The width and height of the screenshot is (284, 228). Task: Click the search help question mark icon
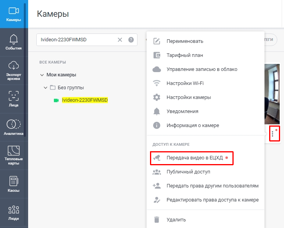coord(131,40)
